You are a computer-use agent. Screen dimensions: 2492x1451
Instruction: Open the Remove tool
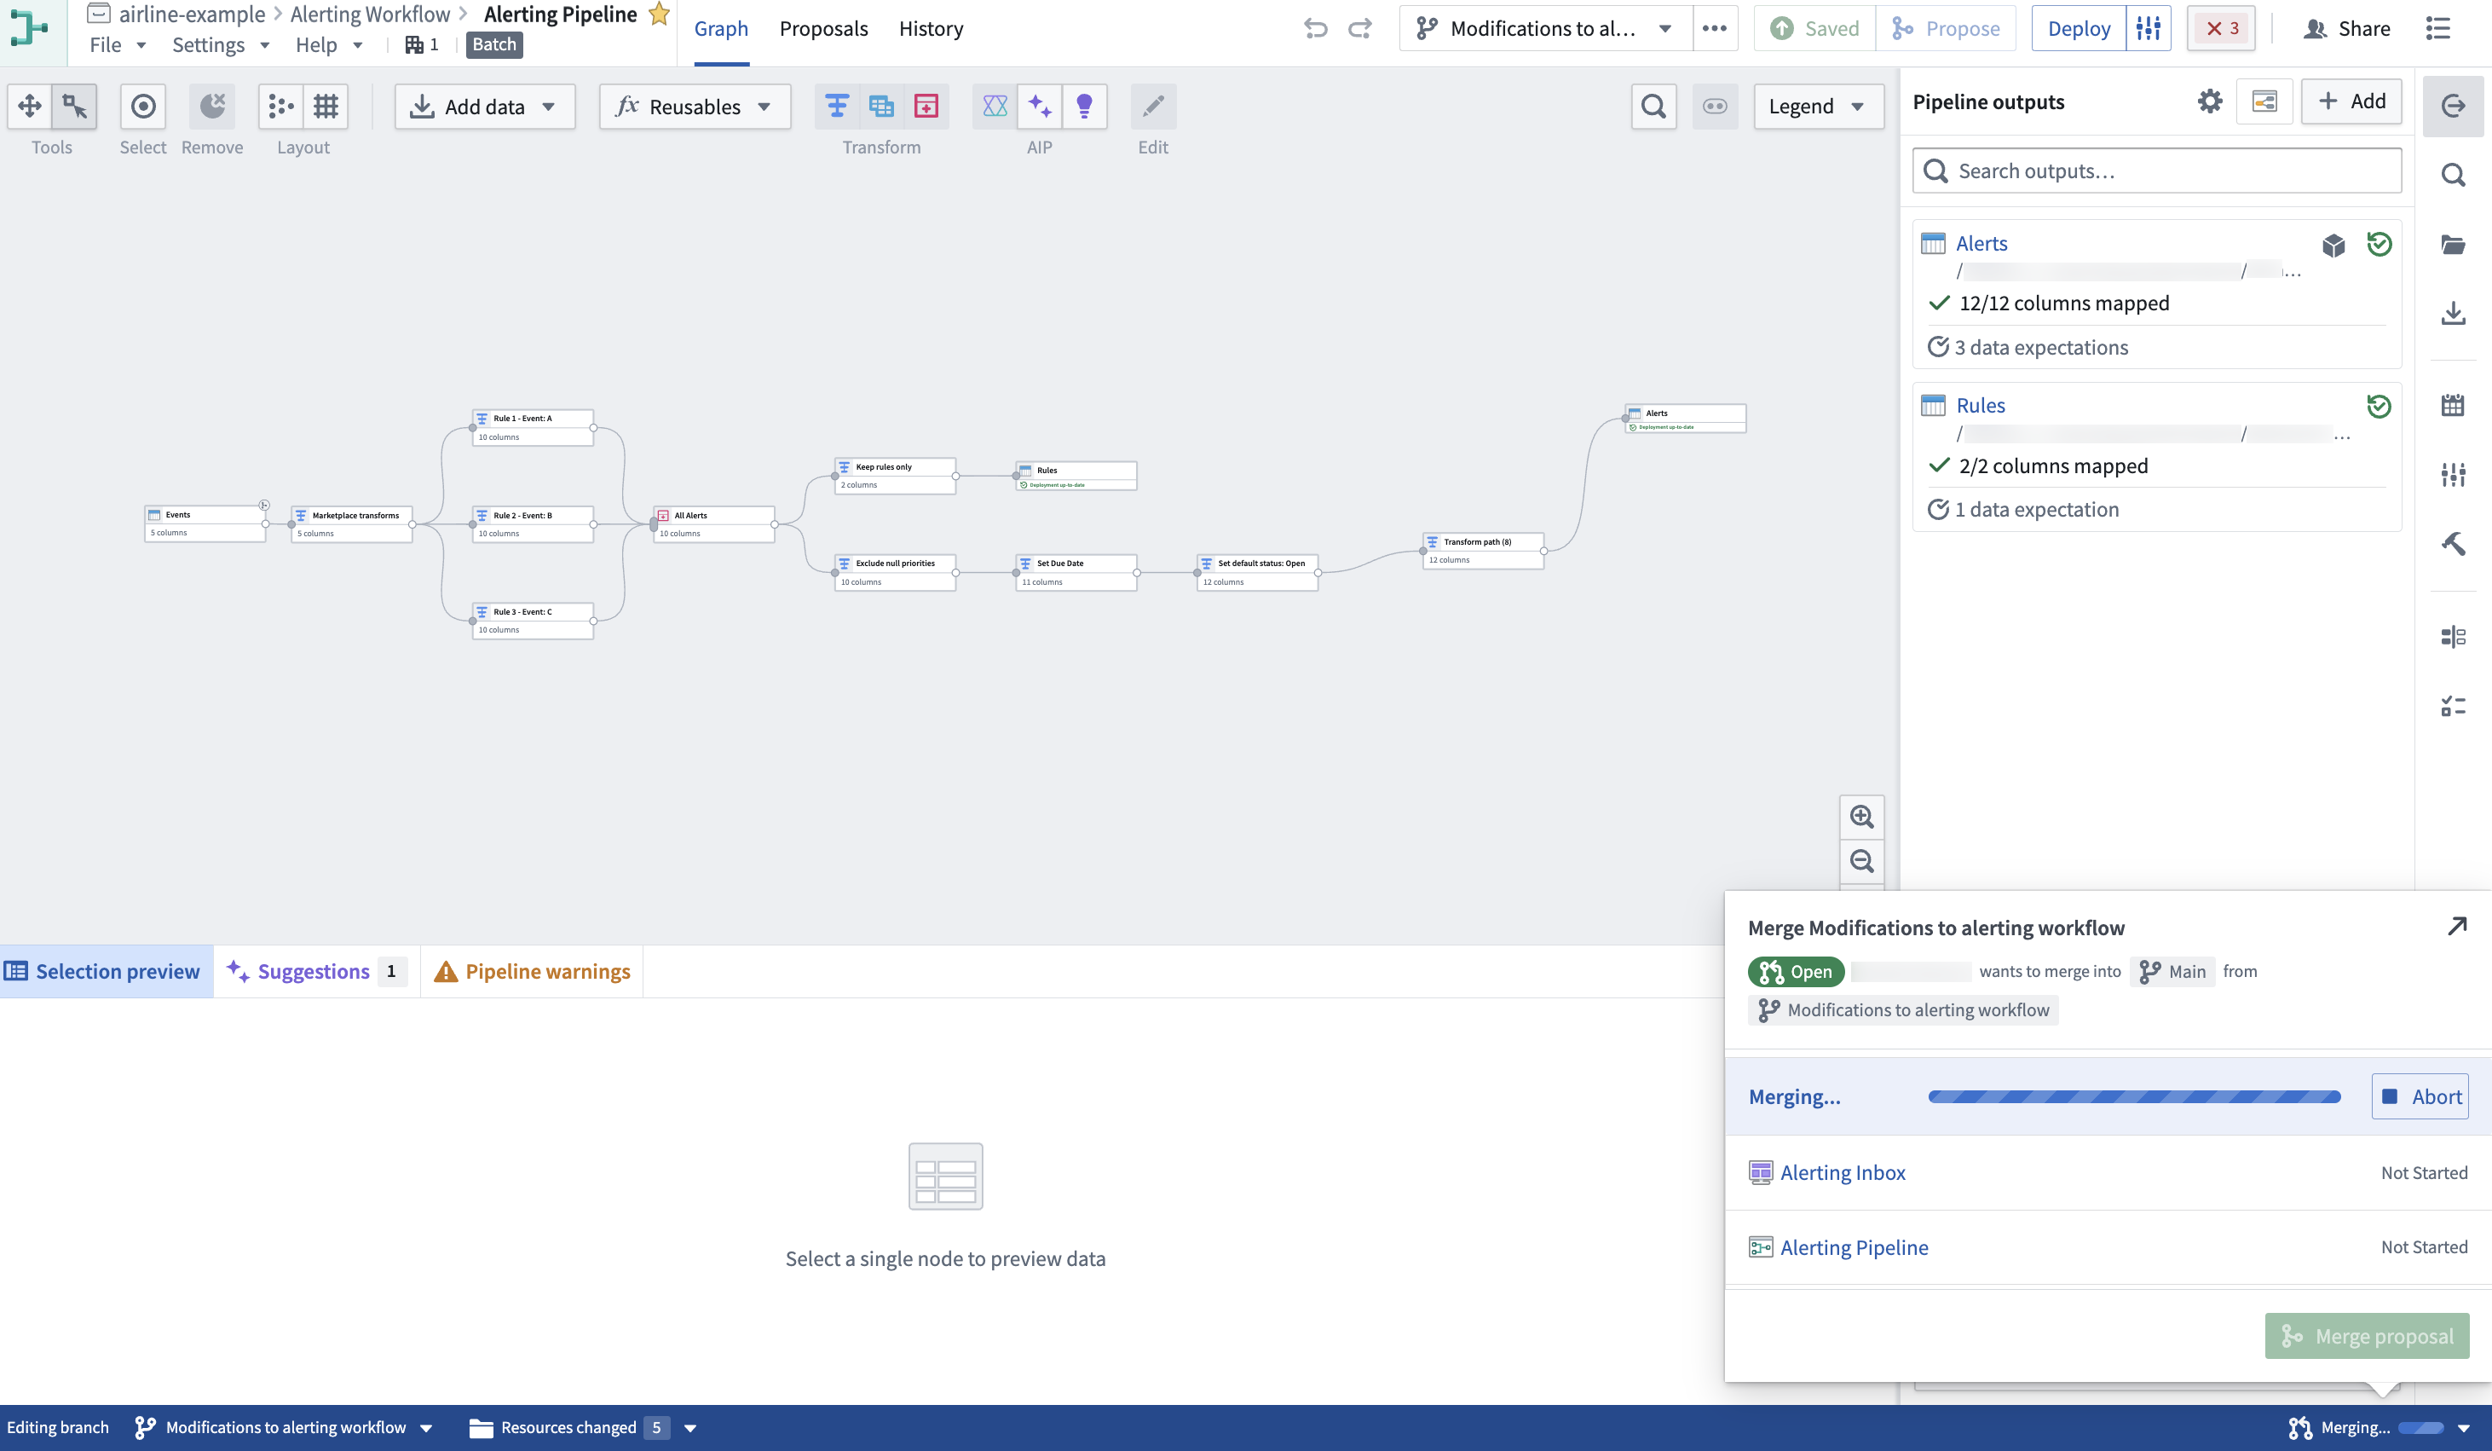(211, 106)
